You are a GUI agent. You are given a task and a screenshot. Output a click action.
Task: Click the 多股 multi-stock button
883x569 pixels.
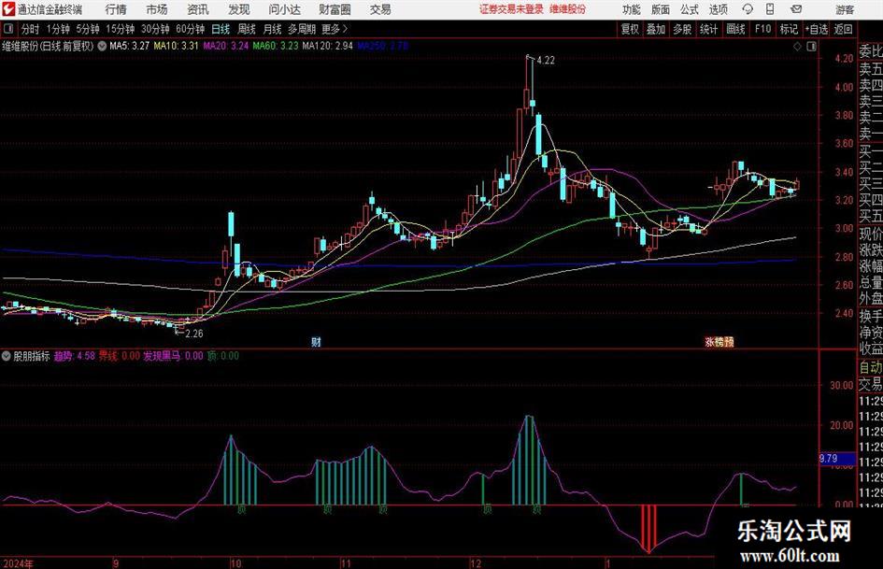(682, 29)
